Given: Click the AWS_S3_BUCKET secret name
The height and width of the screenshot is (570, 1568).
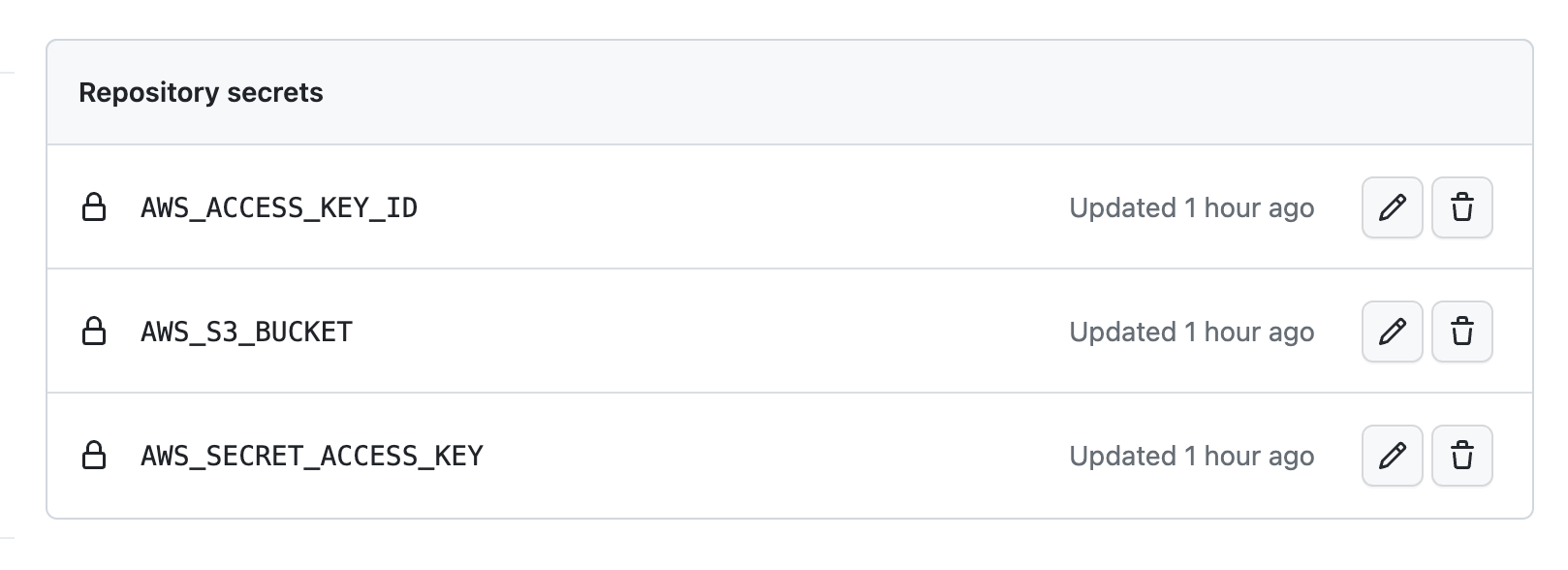Looking at the screenshot, I should click(x=247, y=331).
